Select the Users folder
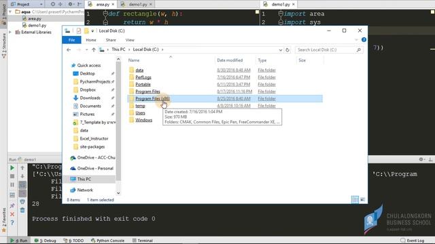 click(140, 113)
